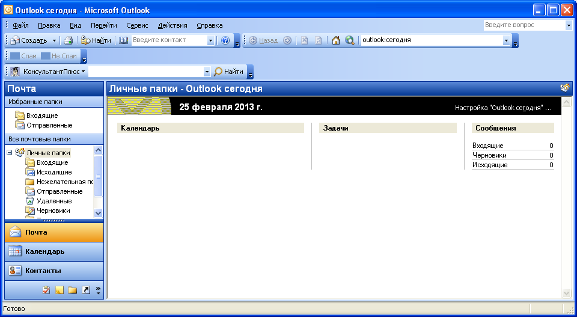Open the Вид menu
The width and height of the screenshot is (577, 317).
point(76,25)
